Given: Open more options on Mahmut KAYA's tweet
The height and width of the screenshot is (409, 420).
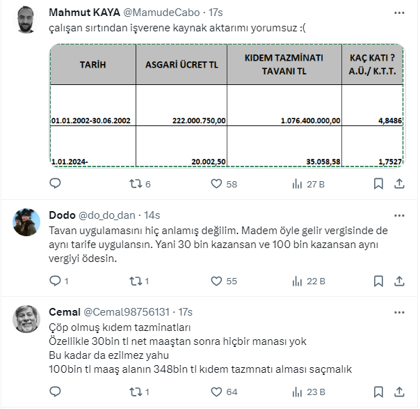Looking at the screenshot, I should click(399, 13).
